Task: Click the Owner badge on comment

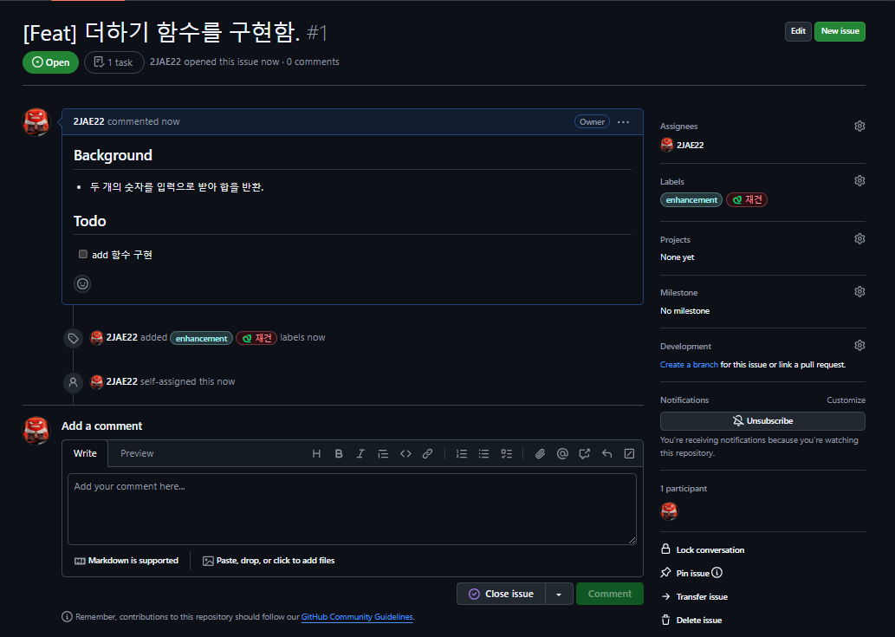Action: 592,121
